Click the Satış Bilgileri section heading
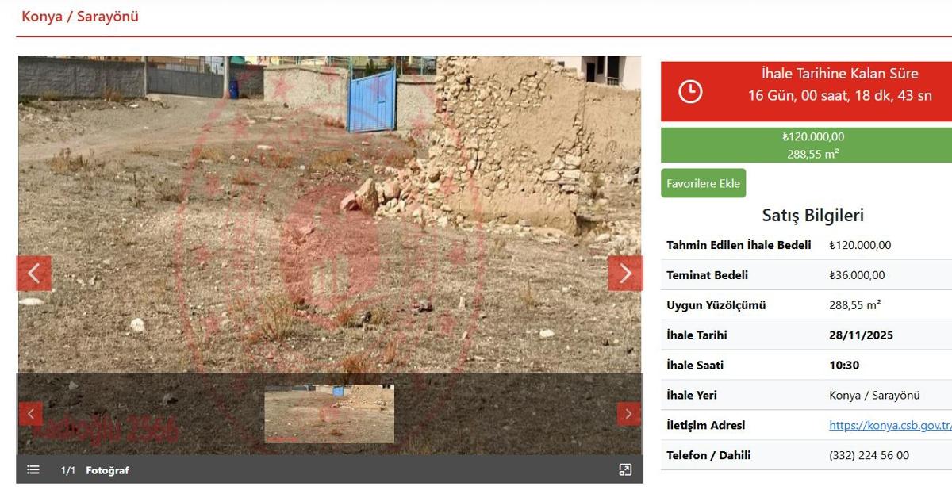952x490 pixels. tap(812, 215)
